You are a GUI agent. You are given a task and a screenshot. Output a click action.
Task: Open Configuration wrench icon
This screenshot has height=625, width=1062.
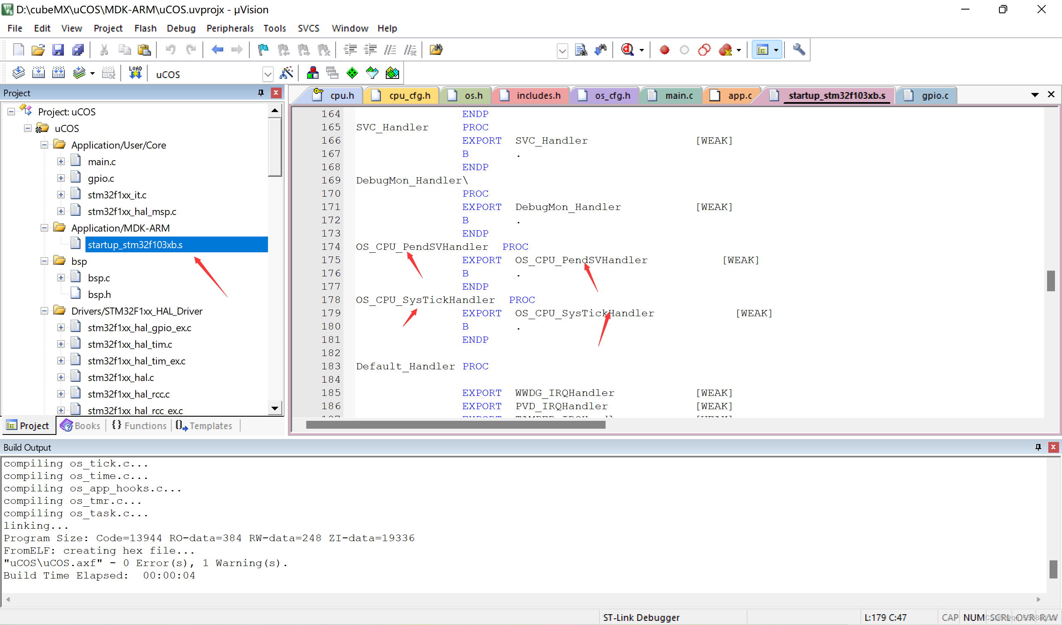click(799, 50)
